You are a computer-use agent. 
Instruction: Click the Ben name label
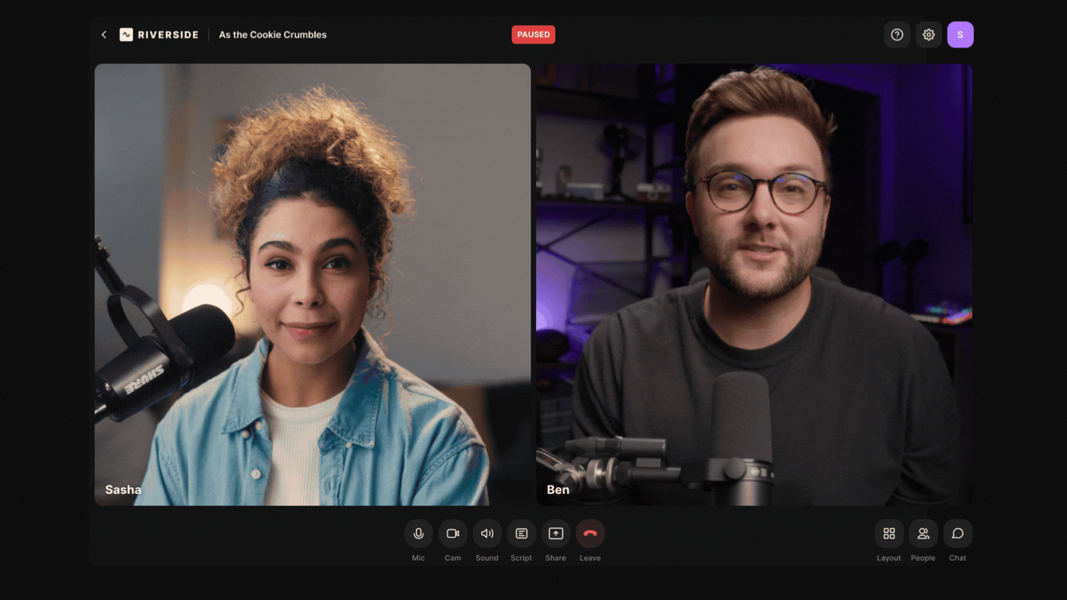tap(558, 489)
